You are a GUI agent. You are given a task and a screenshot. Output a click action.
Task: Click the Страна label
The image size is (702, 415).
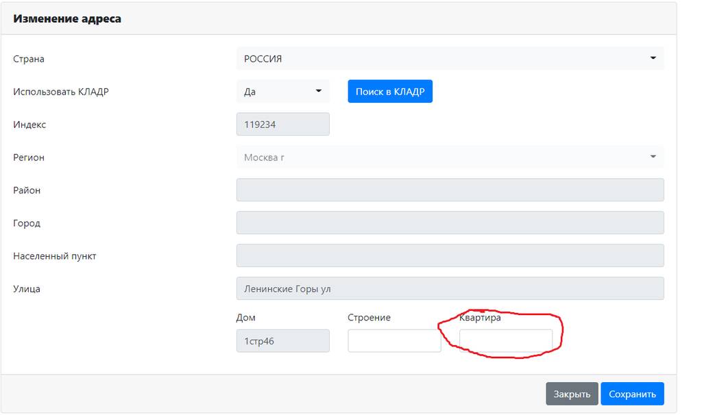click(29, 59)
